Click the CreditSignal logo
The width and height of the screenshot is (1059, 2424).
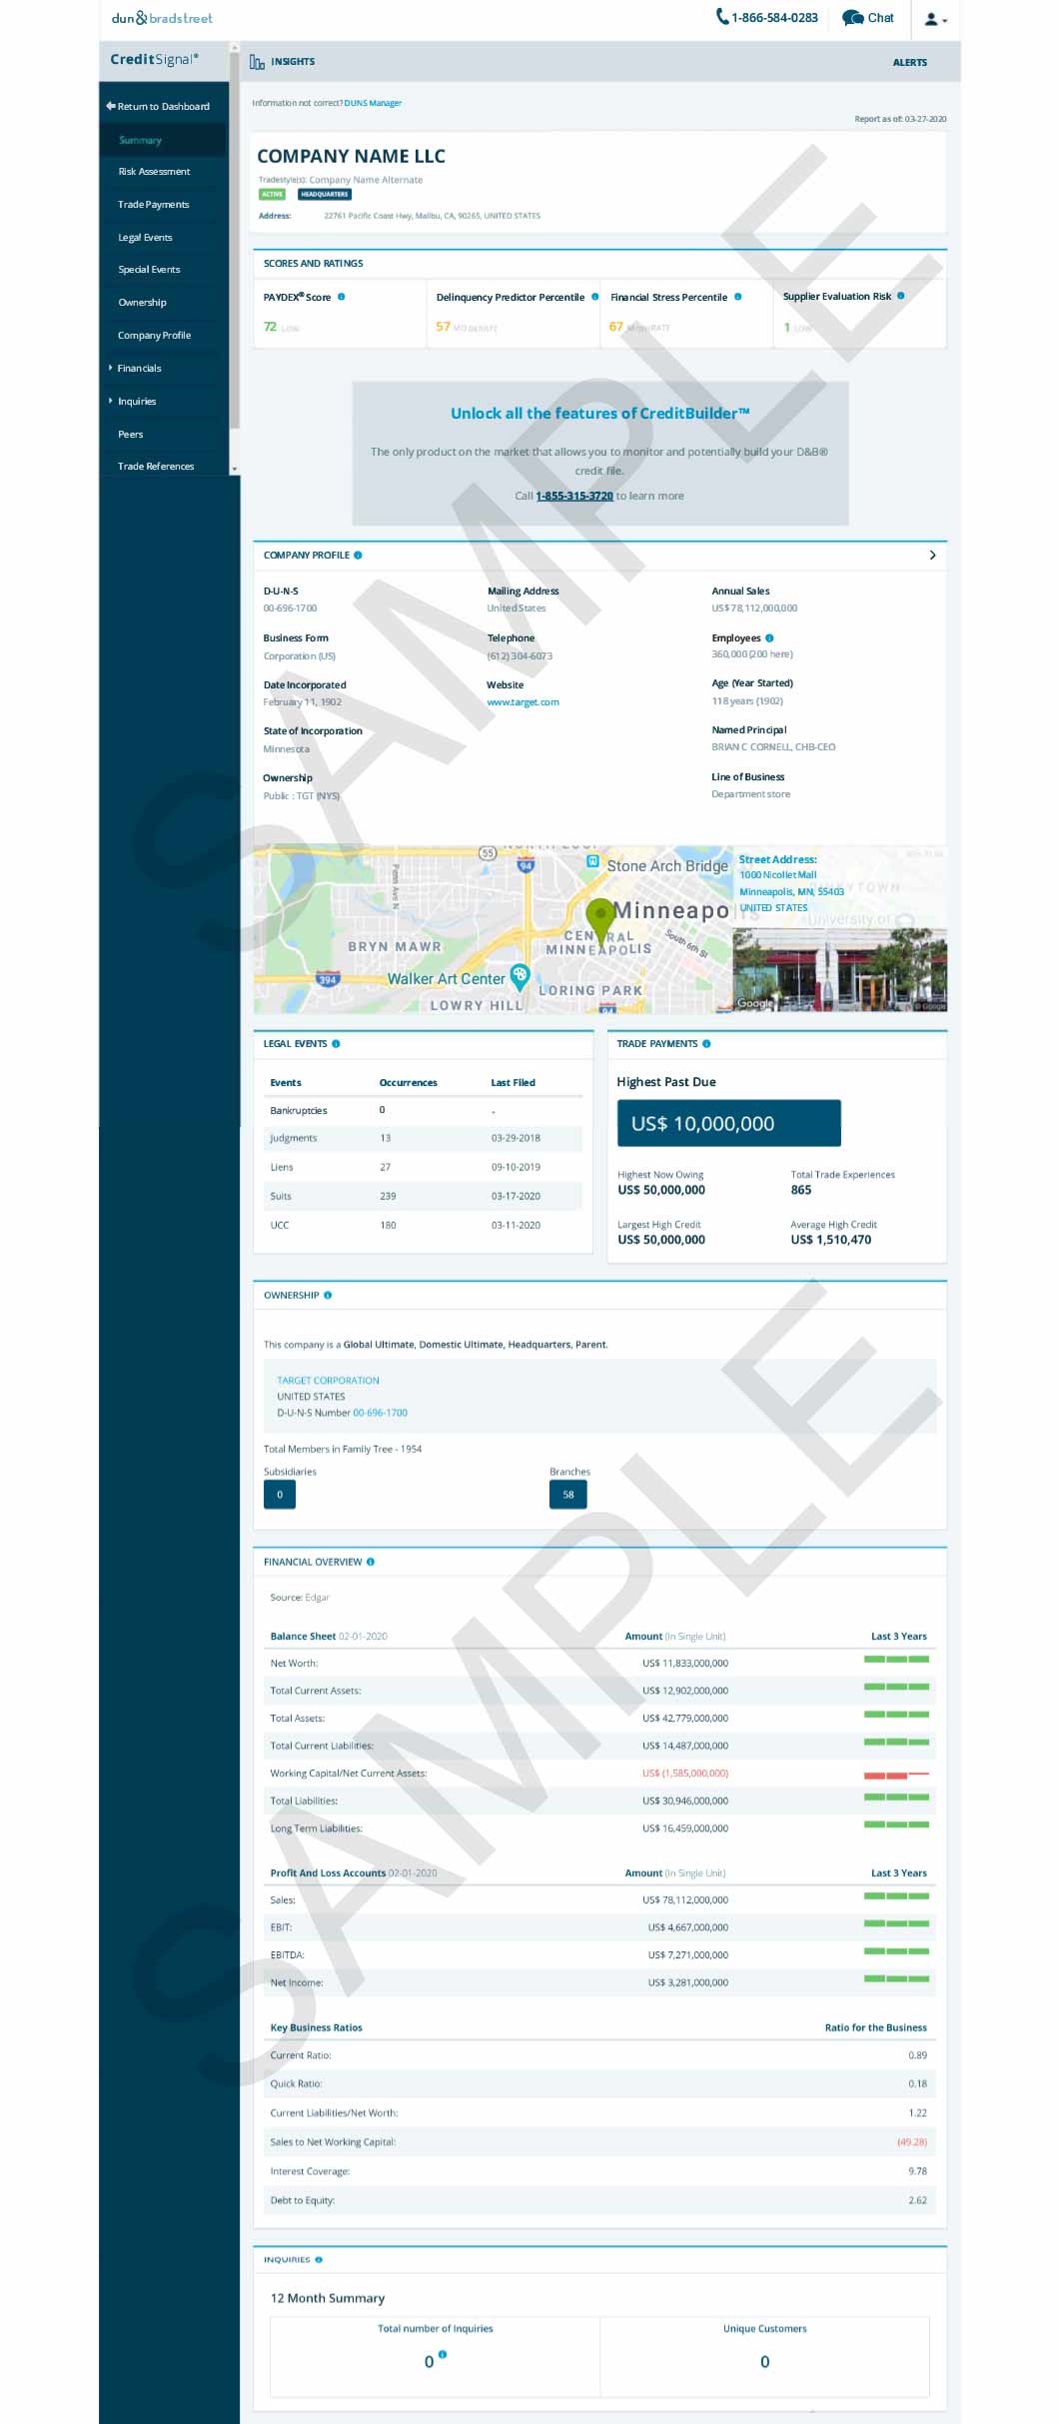point(155,59)
